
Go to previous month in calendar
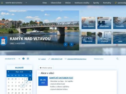(x=9, y=72)
